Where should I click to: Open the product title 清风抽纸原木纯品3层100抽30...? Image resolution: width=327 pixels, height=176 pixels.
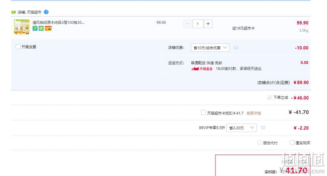coord(58,23)
